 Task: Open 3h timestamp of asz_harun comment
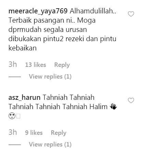[13, 132]
